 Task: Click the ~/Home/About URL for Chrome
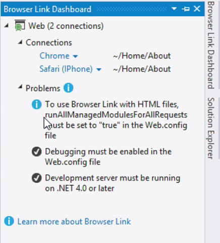(142, 56)
